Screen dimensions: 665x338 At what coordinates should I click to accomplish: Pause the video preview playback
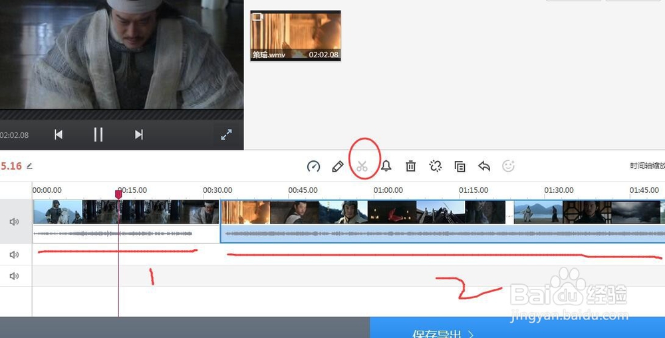pyautogui.click(x=98, y=134)
